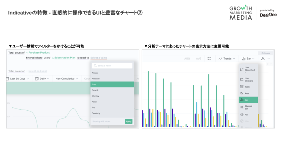Select the Quarterly value
The height and width of the screenshot is (147, 281).
(x=112, y=113)
